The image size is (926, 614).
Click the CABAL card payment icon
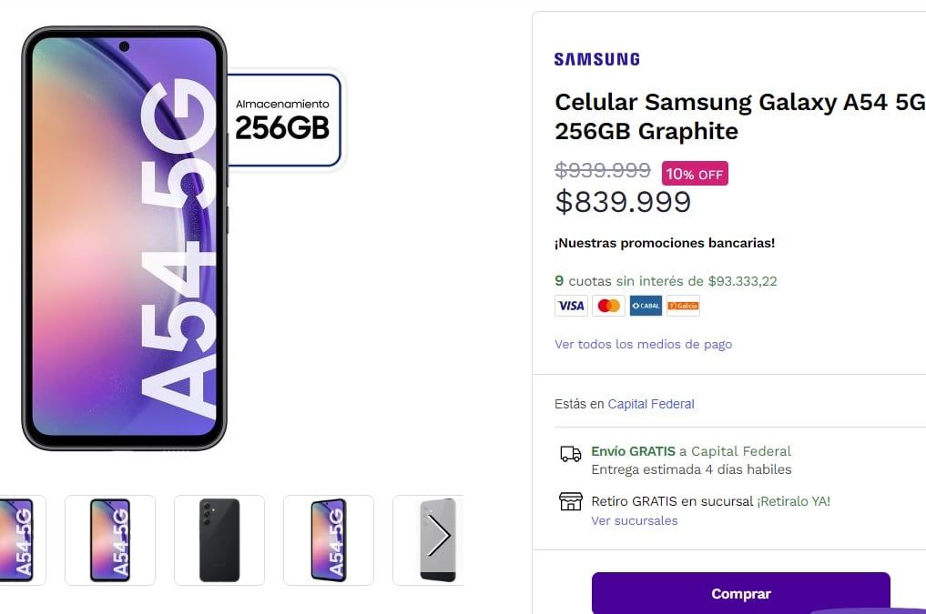tap(646, 306)
